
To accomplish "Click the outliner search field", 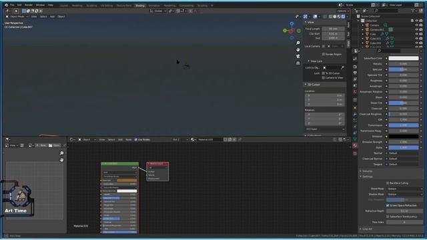I will pyautogui.click(x=386, y=11).
